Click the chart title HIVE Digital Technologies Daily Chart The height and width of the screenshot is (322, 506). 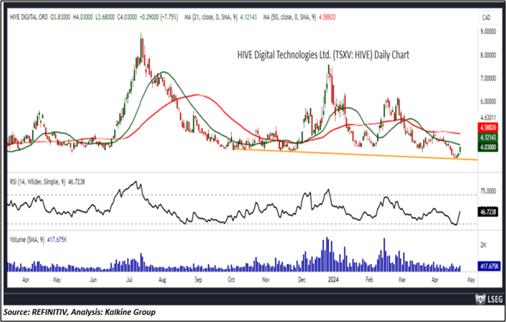point(323,55)
